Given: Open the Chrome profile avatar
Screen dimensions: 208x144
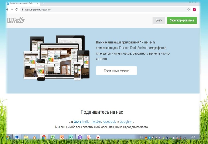Looking at the screenshot, I should point(194,10).
